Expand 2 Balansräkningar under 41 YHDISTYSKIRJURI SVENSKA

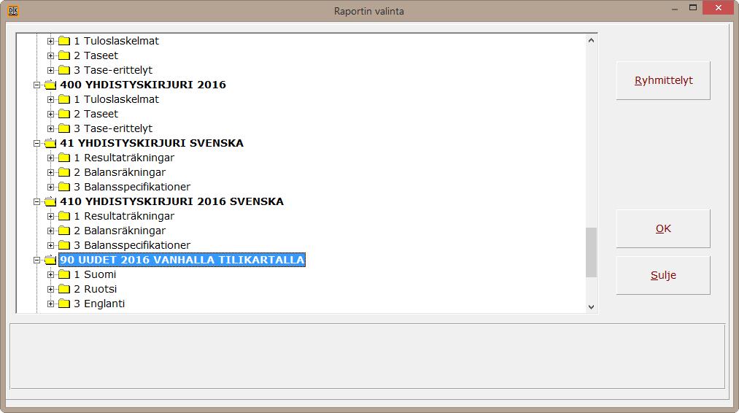click(50, 173)
